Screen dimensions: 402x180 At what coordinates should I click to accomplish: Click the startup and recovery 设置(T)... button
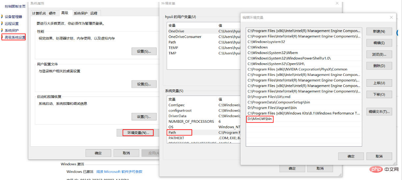pyautogui.click(x=144, y=117)
